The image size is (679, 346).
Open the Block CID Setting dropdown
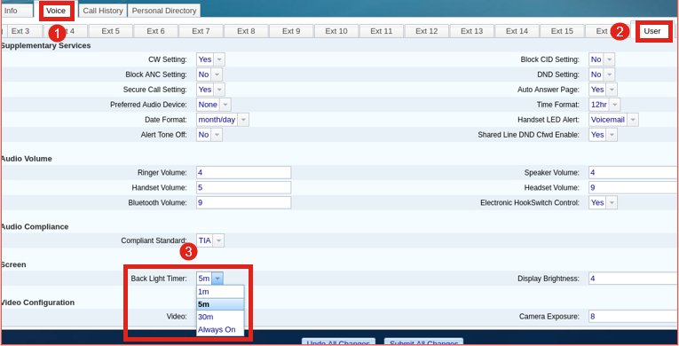point(602,59)
